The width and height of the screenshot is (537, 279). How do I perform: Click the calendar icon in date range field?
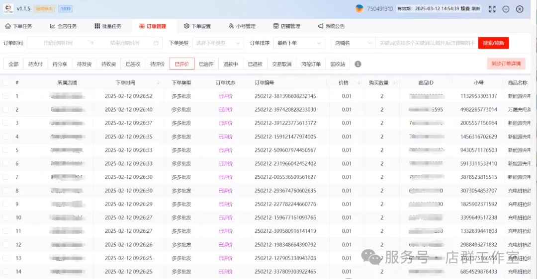(156, 43)
